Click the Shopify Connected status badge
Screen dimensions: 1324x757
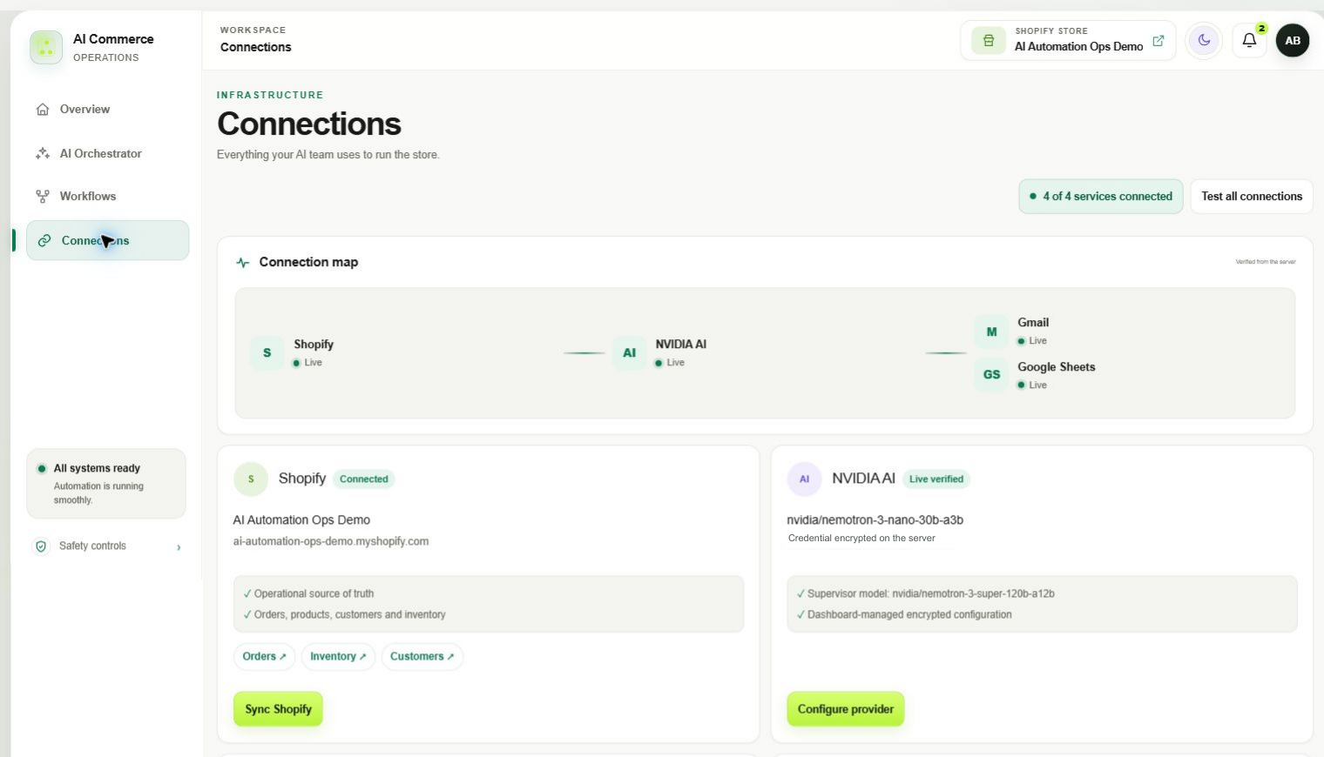click(x=364, y=479)
